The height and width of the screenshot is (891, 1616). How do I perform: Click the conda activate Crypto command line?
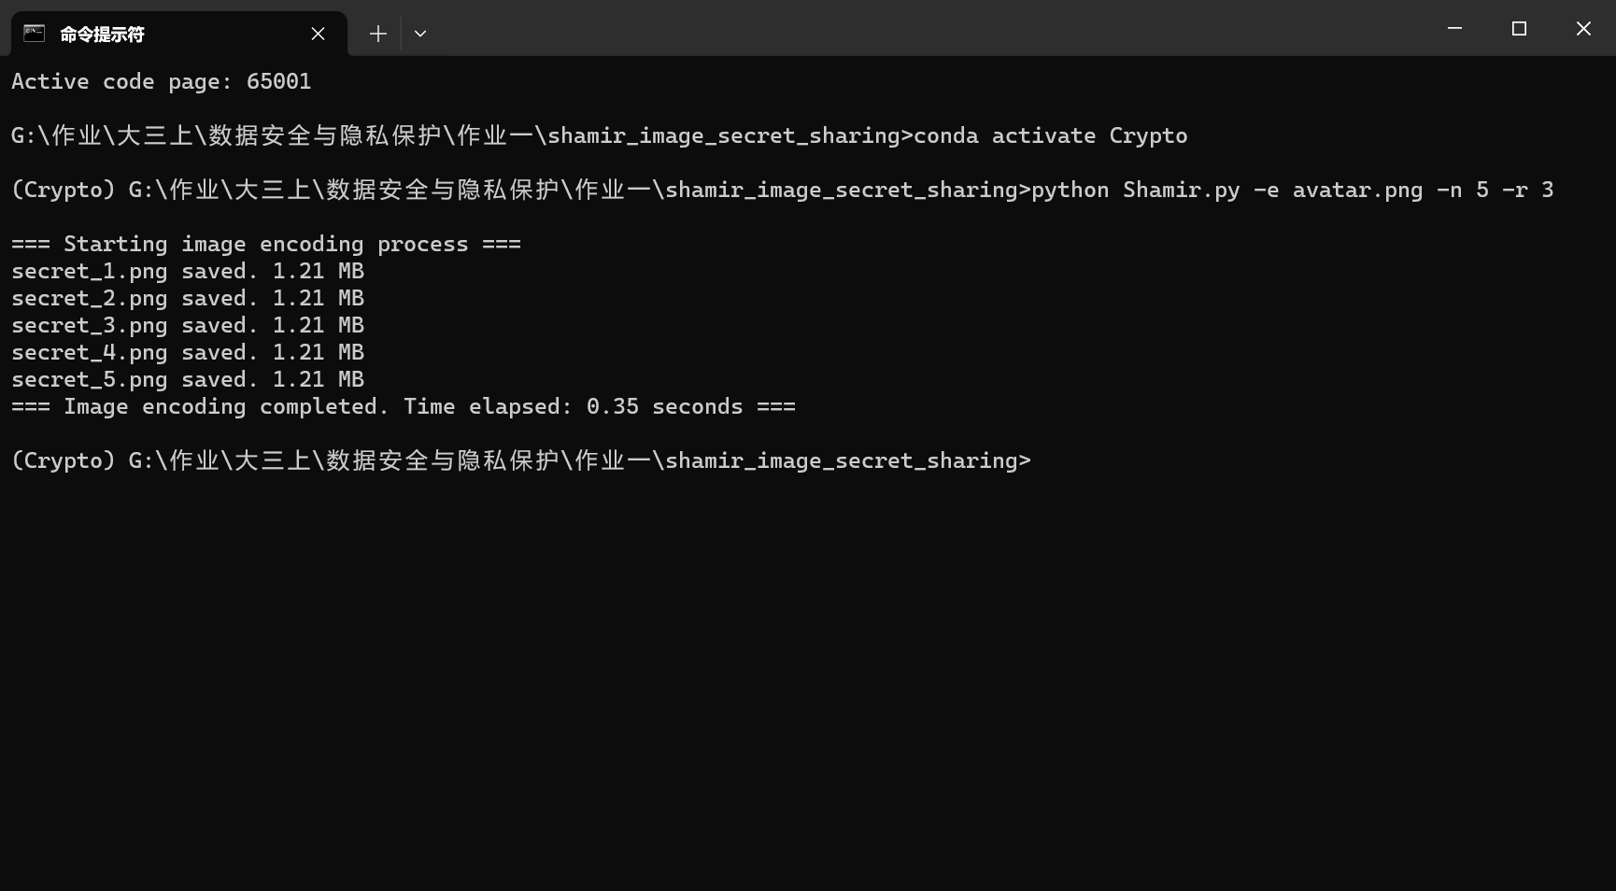[x=1050, y=135]
